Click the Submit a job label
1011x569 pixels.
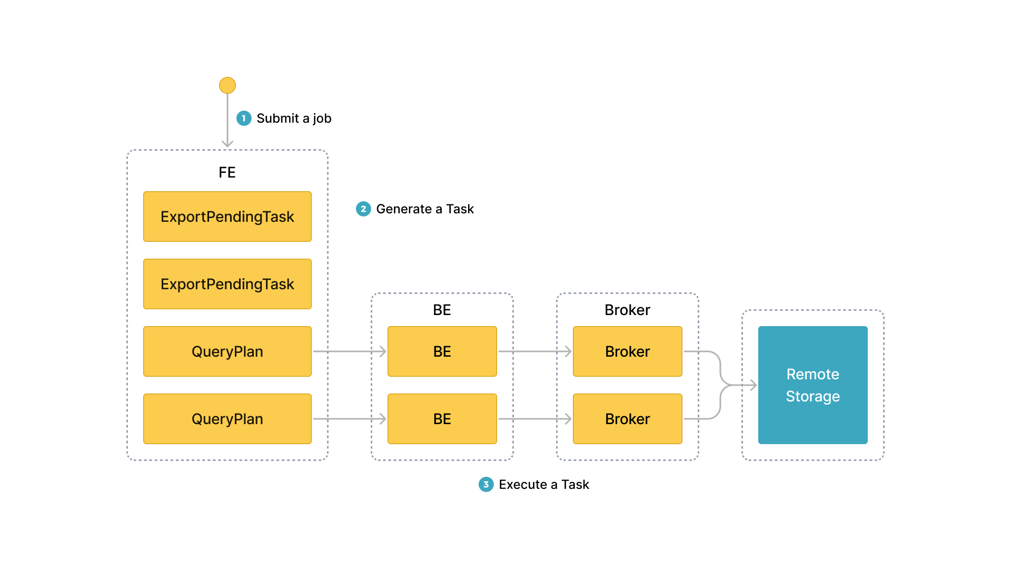tap(294, 119)
